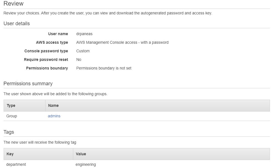Click the User details section heading
The height and width of the screenshot is (168, 273).
point(17,24)
